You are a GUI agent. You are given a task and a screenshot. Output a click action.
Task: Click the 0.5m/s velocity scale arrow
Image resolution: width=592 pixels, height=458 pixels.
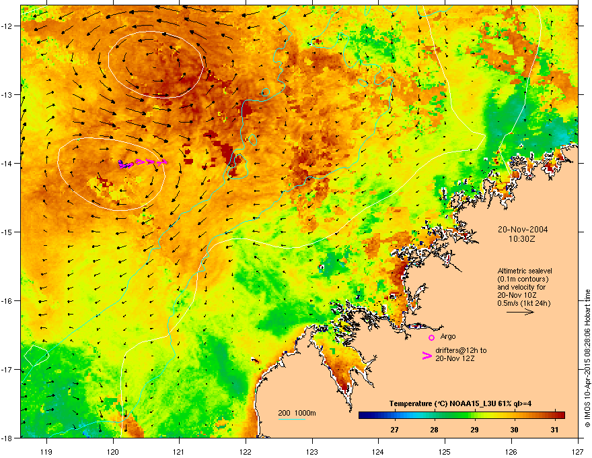click(520, 312)
